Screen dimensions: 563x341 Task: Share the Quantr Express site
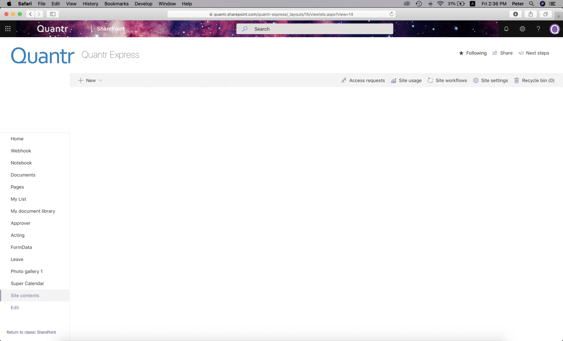pos(503,53)
